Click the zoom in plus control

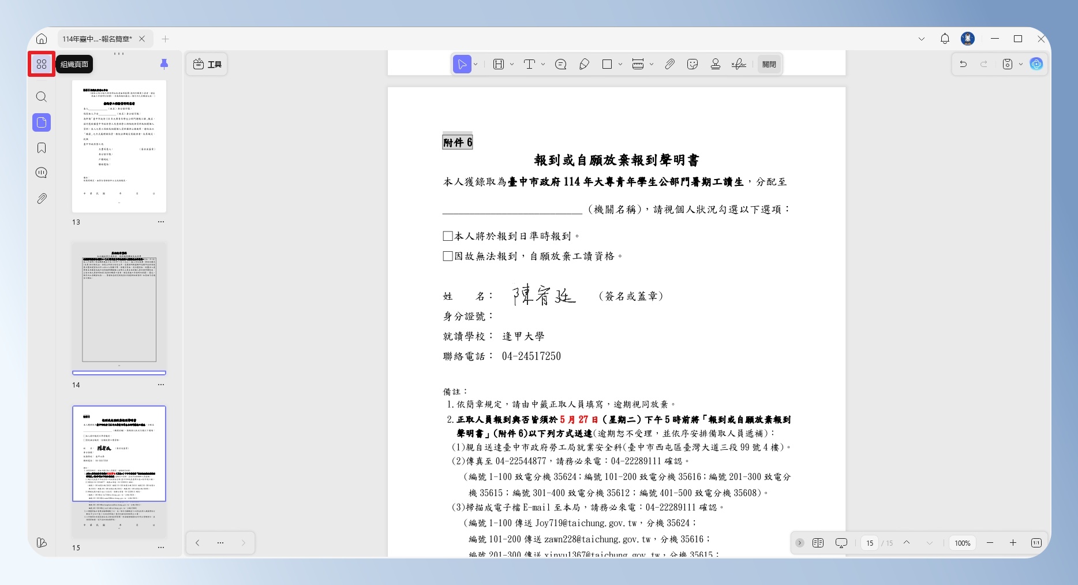click(1013, 543)
